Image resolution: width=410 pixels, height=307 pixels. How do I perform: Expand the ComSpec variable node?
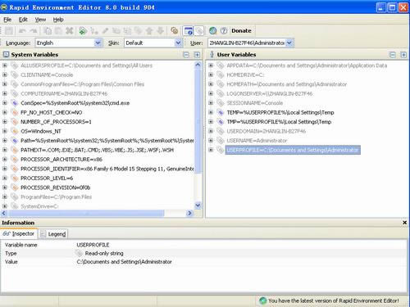tap(5, 103)
